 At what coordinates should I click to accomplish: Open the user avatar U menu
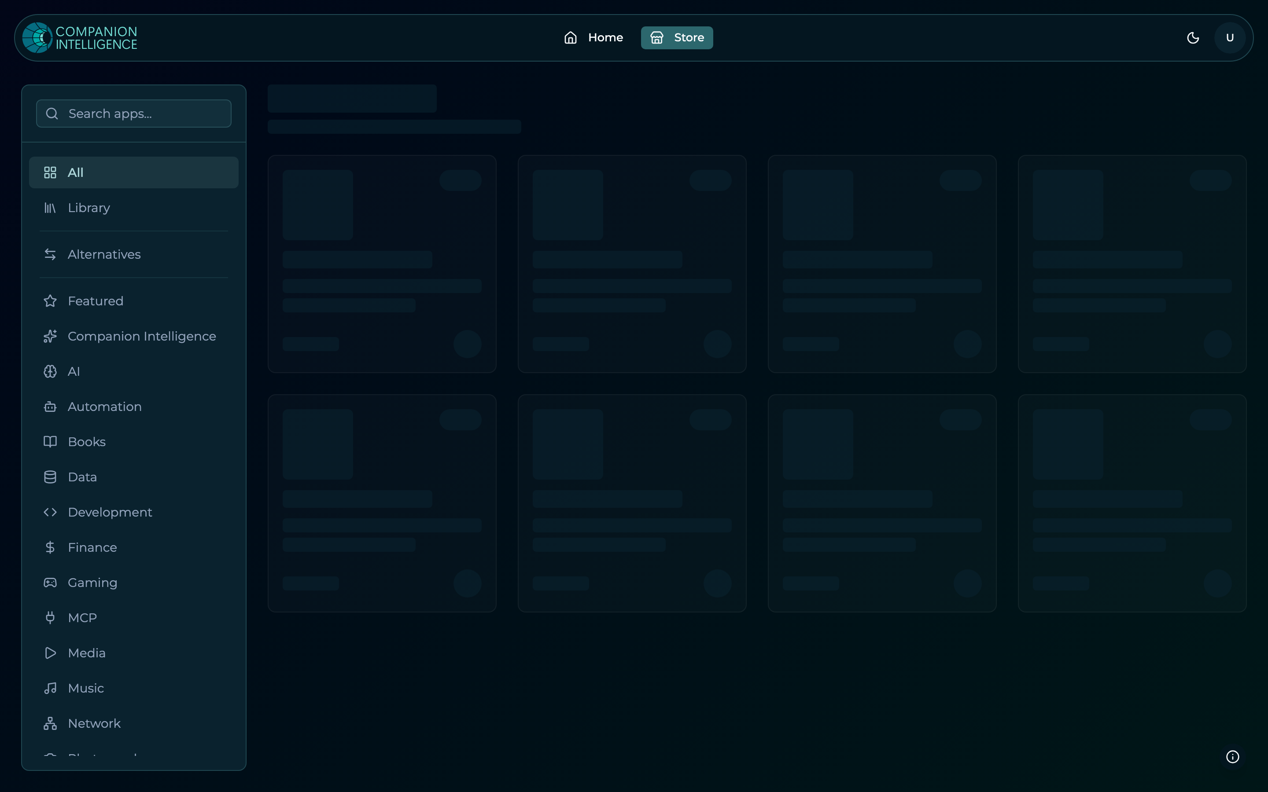(x=1230, y=38)
